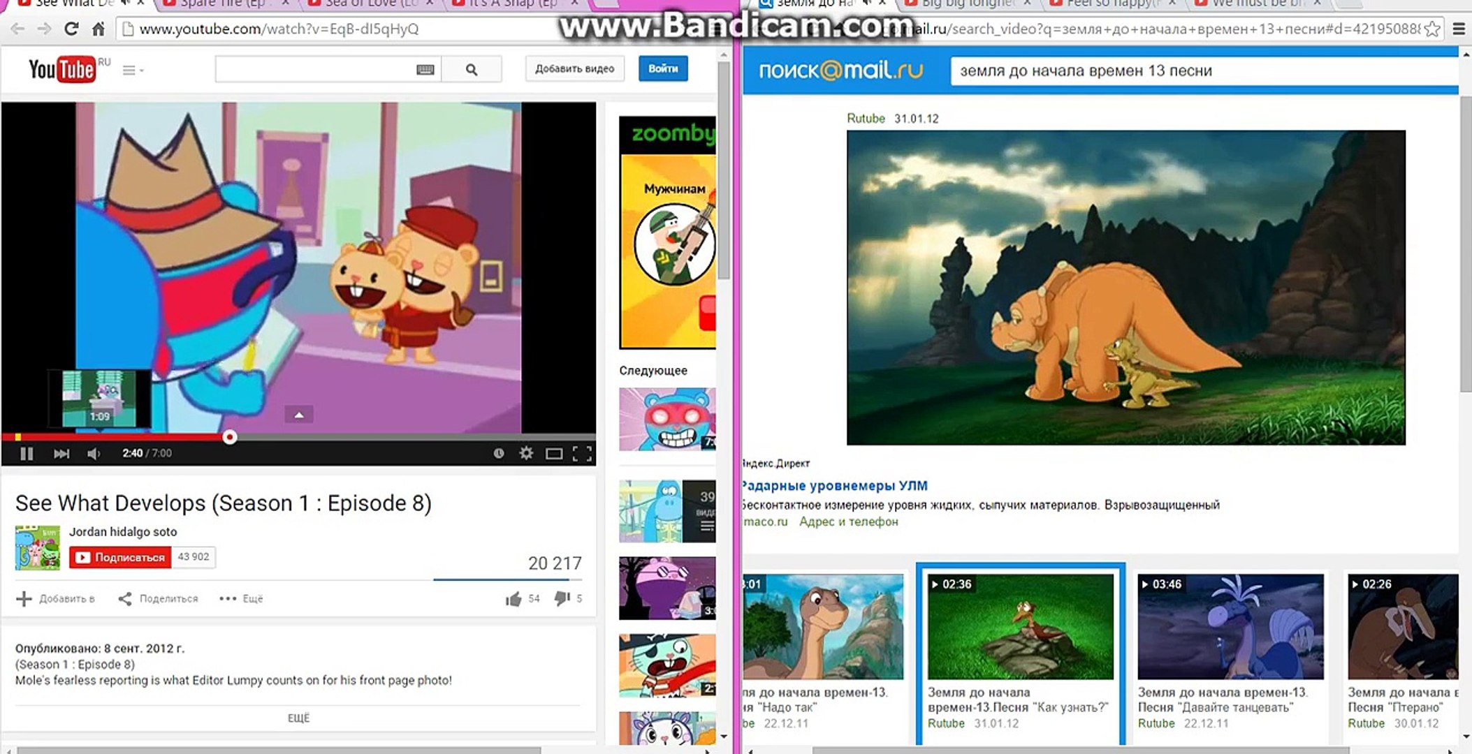The width and height of the screenshot is (1472, 754).
Task: Open Радарные уровнемеры УЛМ ad link
Action: pos(835,486)
